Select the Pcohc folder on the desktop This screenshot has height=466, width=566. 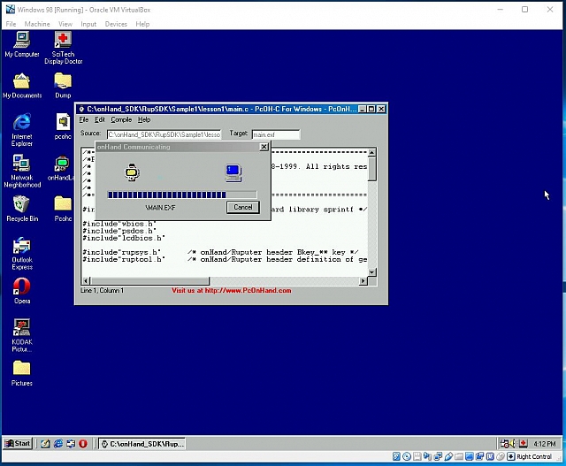(63, 209)
